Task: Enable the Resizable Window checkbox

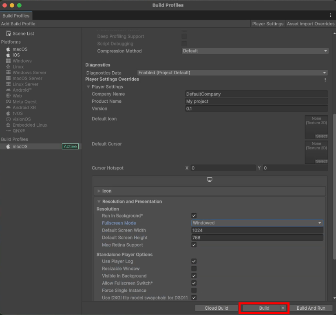Action: (194, 269)
